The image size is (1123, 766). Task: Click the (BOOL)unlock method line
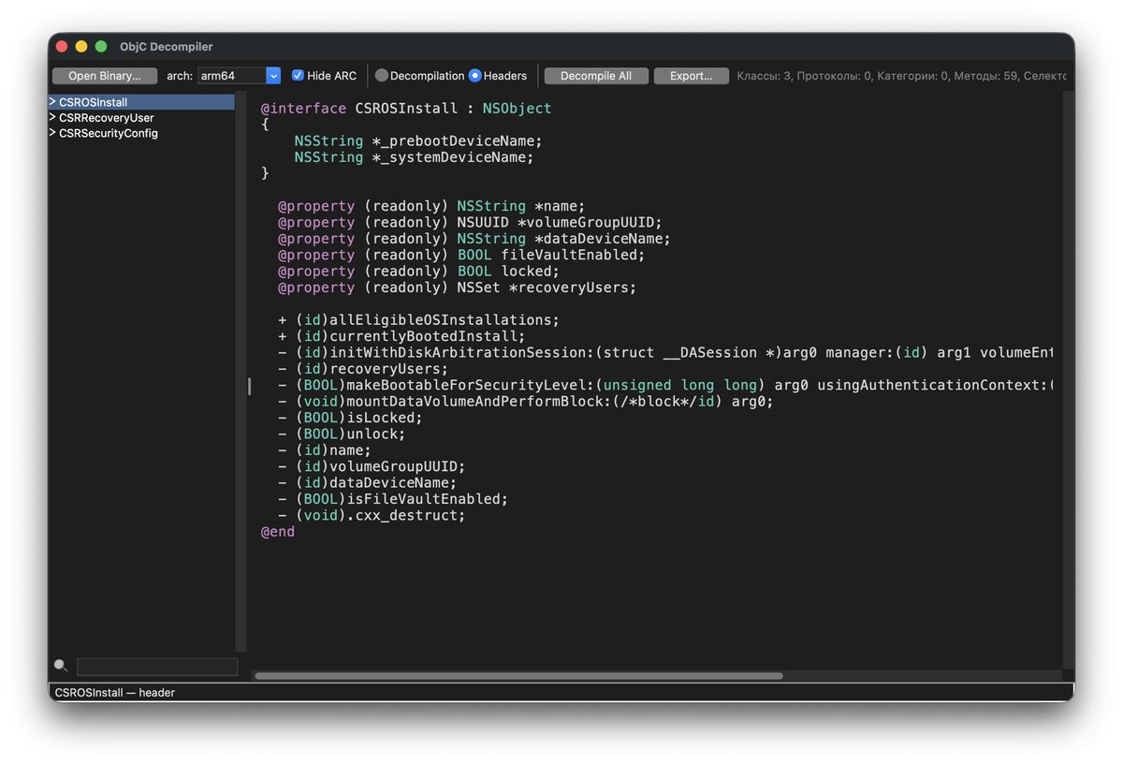click(x=342, y=435)
